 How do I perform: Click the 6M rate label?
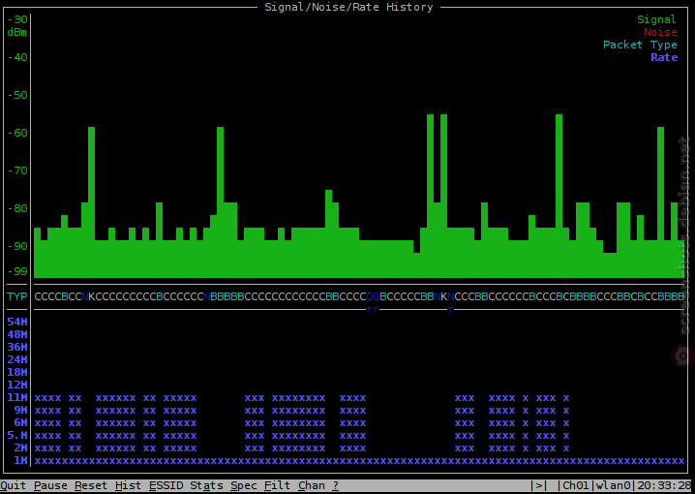click(20, 422)
